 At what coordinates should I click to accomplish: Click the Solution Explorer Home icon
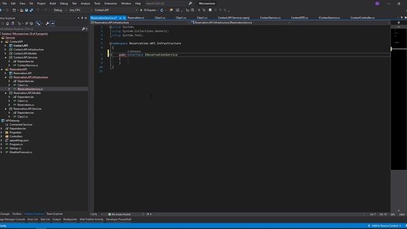(x=8, y=24)
